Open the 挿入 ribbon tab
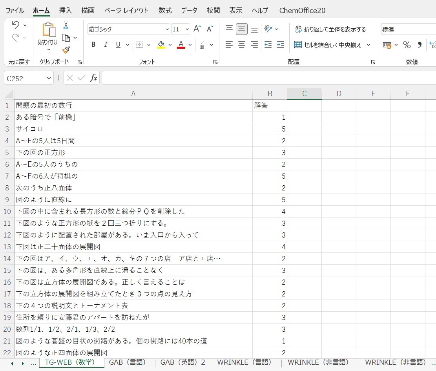436x371 pixels. coord(65,11)
